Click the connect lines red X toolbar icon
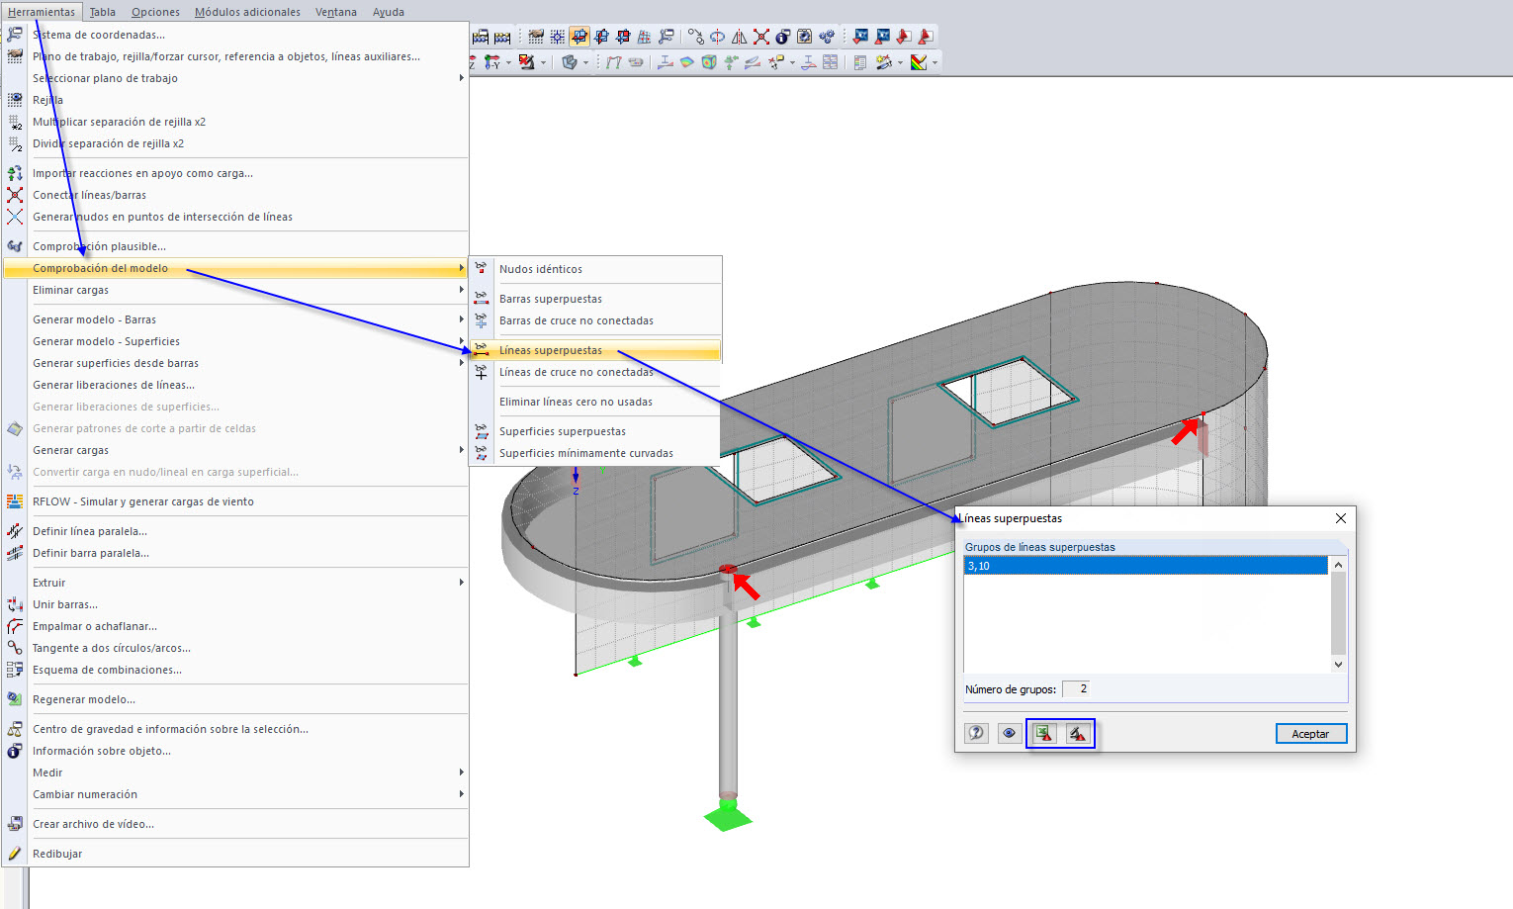 click(x=760, y=37)
